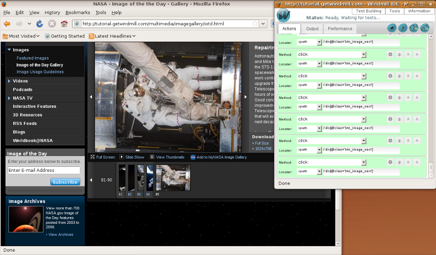Delete the bottom action row with its trash icon
Image resolution: width=436 pixels, height=255 pixels.
(399, 162)
